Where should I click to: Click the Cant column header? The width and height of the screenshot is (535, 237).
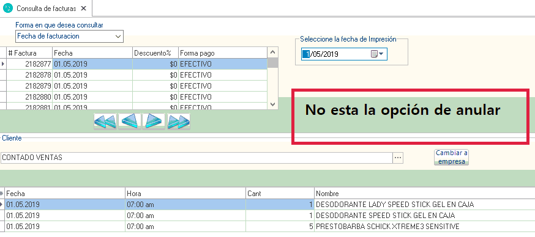coord(280,194)
